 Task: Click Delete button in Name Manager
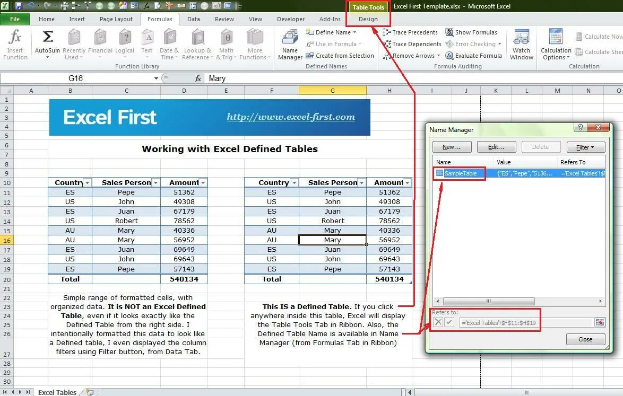(x=541, y=147)
